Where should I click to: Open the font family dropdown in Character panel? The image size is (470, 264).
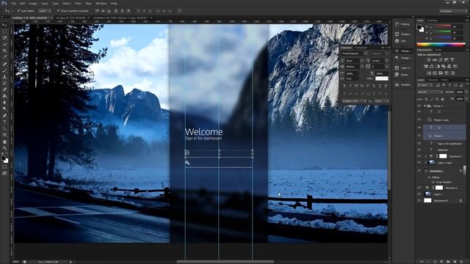pyautogui.click(x=354, y=54)
